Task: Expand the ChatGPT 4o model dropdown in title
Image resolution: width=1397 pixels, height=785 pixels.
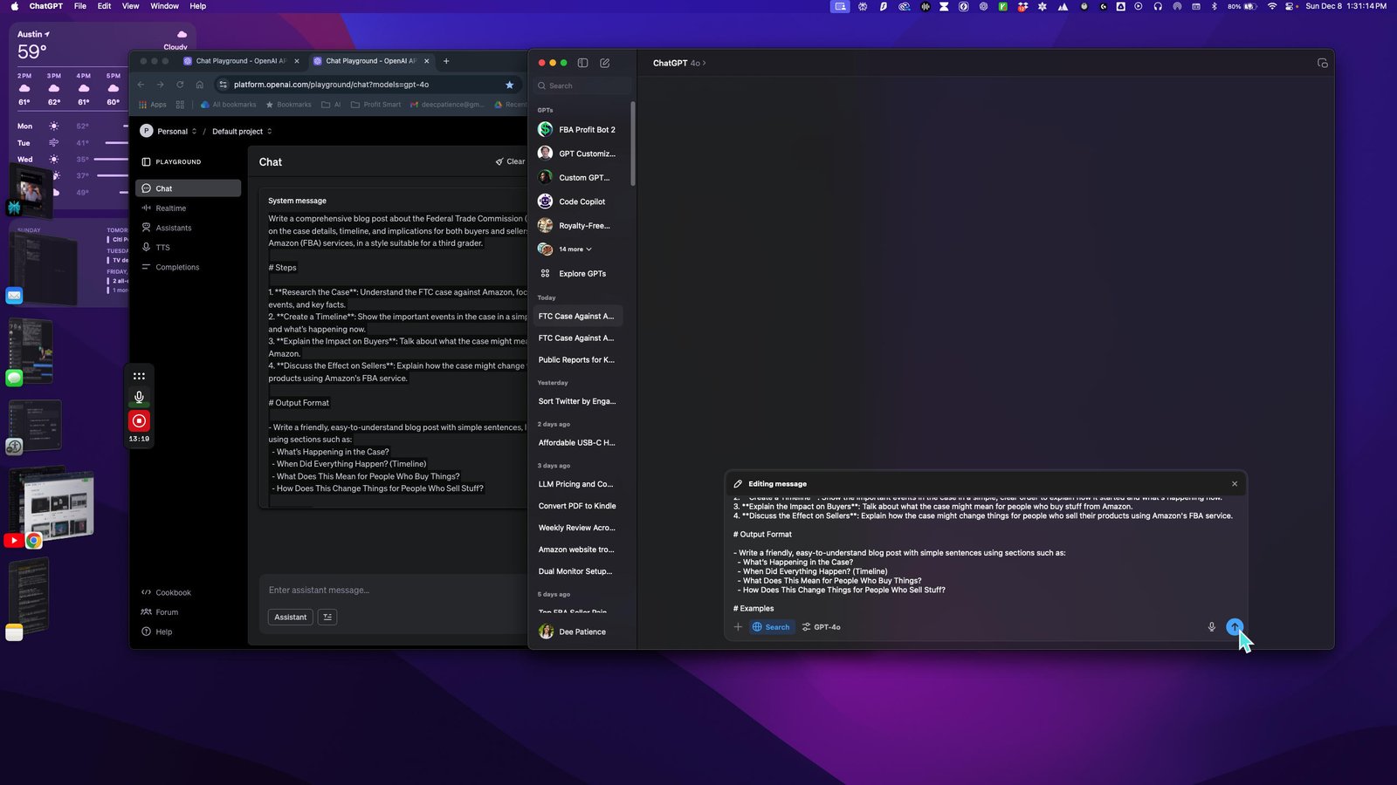Action: coord(679,63)
